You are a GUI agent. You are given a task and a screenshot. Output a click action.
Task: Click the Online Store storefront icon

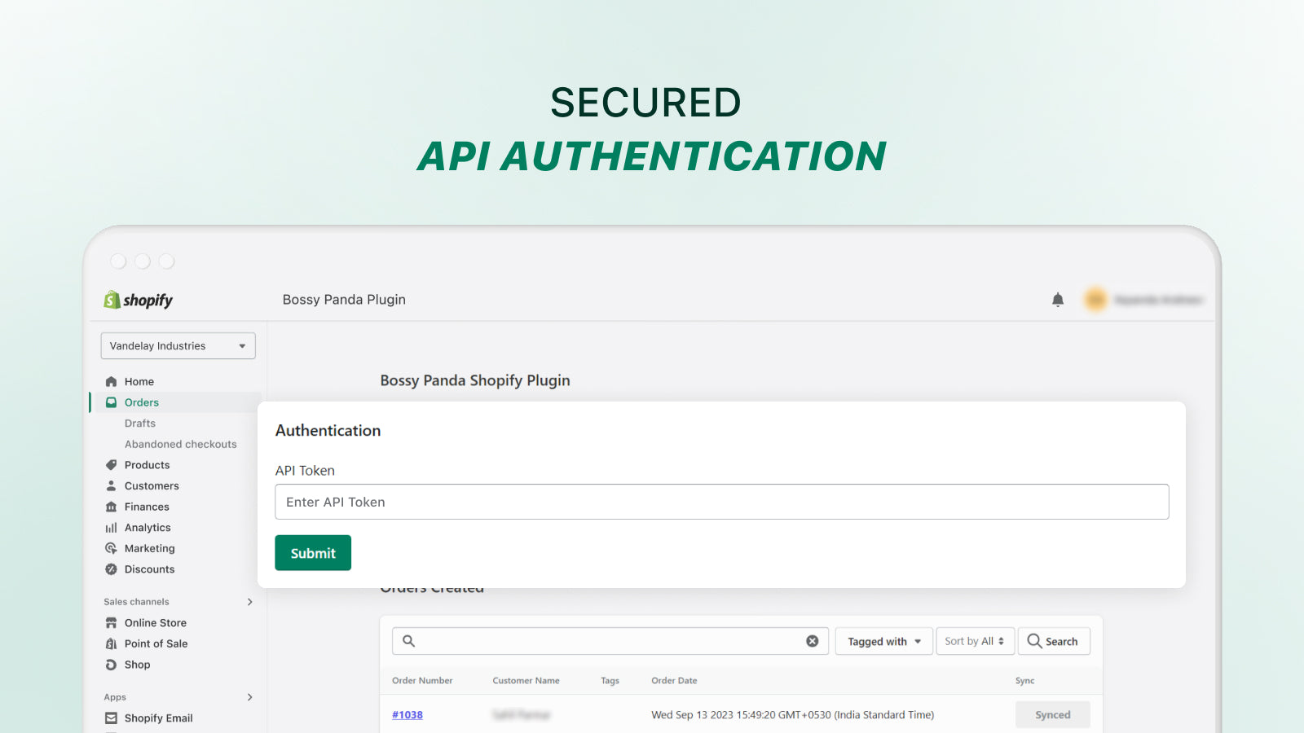tap(111, 623)
